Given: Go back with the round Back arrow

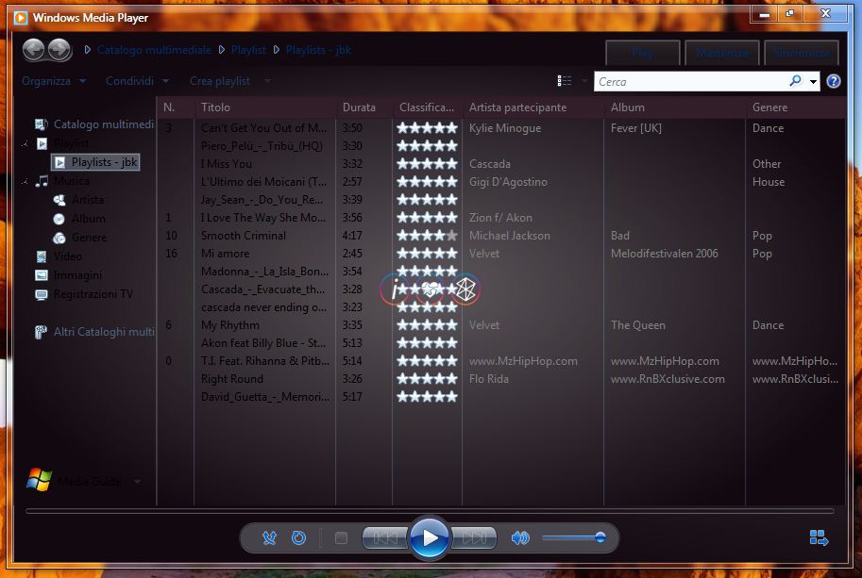Looking at the screenshot, I should point(34,50).
